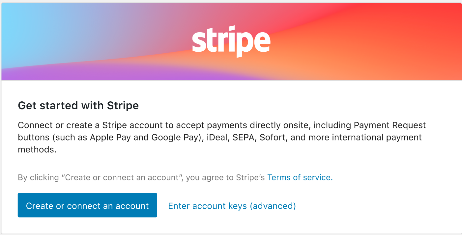Click the Get started with Stripe heading
The width and height of the screenshot is (462, 235).
click(78, 105)
